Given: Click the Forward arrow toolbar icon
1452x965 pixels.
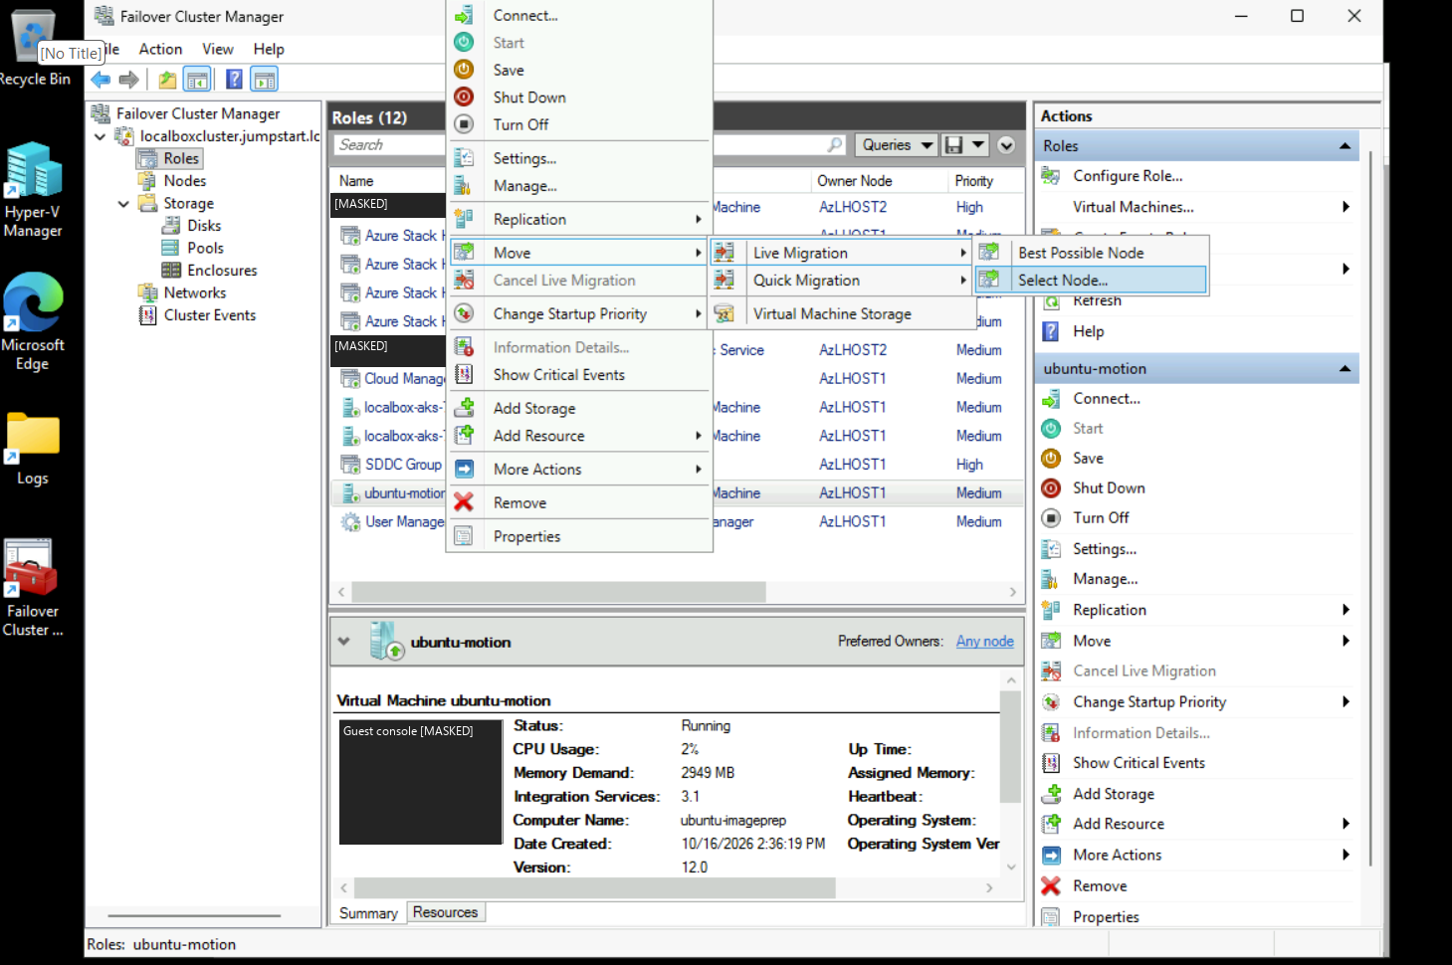Looking at the screenshot, I should (128, 80).
